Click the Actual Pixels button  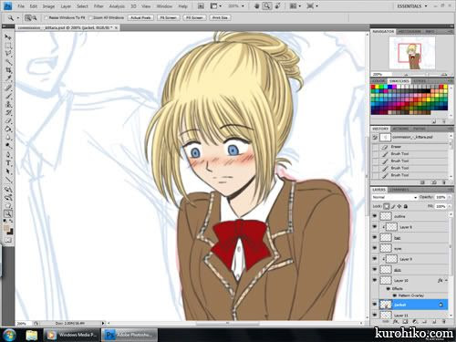tap(140, 18)
